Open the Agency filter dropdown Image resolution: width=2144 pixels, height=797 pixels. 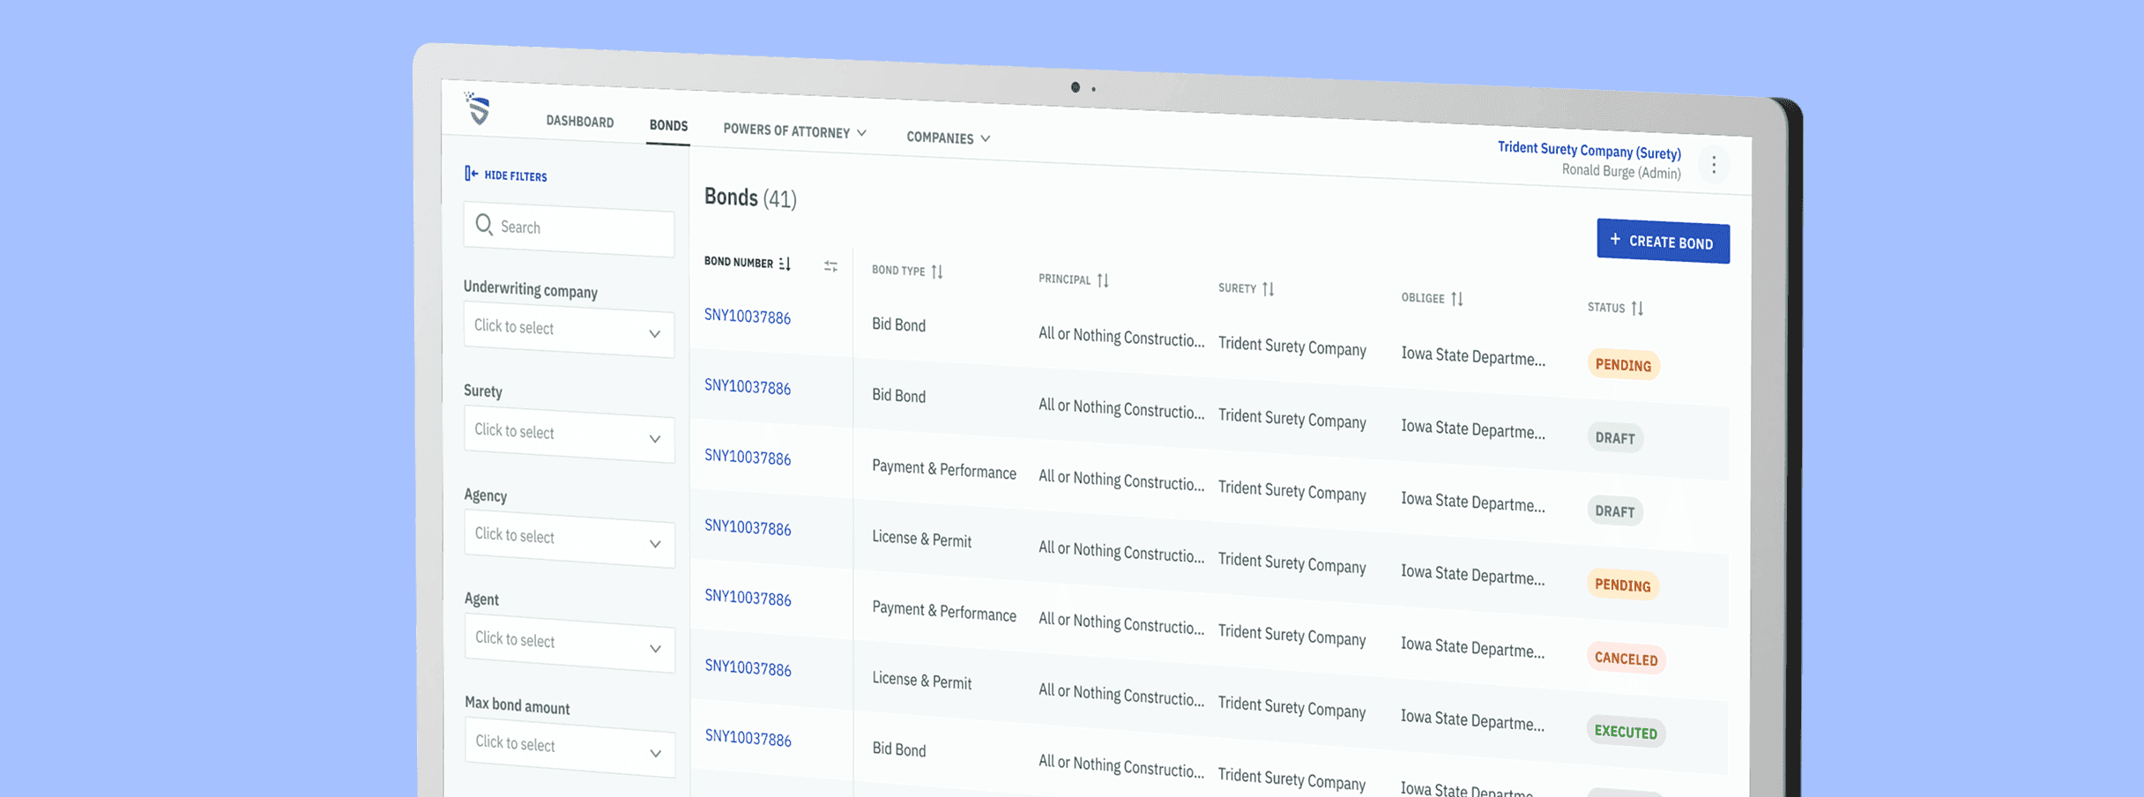(x=569, y=537)
